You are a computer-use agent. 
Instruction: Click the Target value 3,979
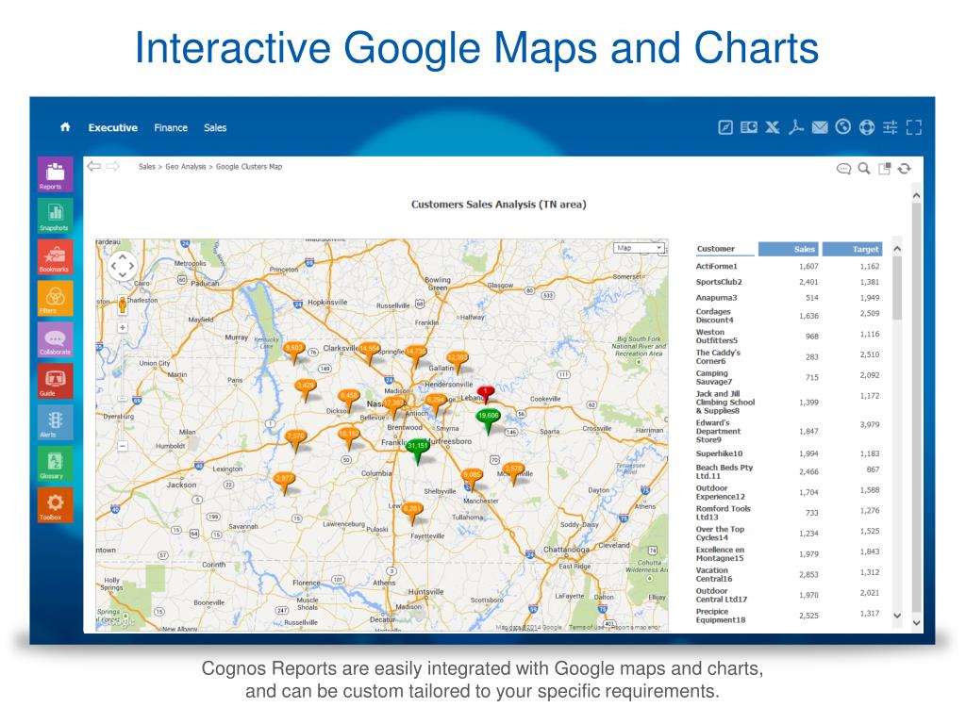869,425
